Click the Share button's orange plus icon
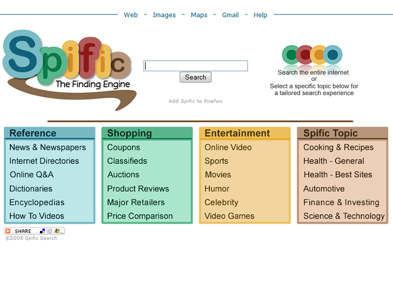Viewport: 393px width, 295px height. [8, 231]
